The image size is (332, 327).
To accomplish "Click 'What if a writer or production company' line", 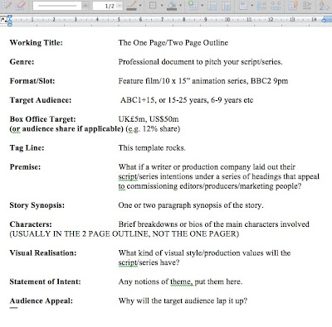I will tap(207, 167).
